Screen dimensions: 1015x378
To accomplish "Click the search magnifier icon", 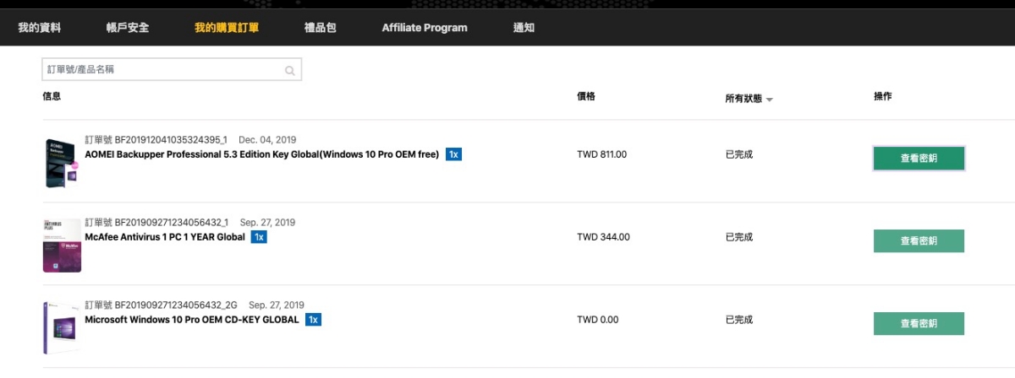I will pos(290,71).
